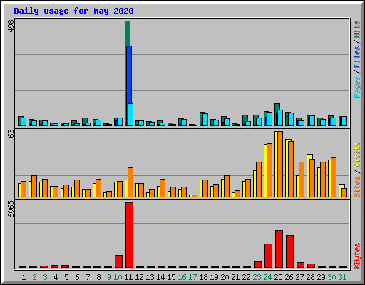
Task: Click day label 18 on the axis
Action: 203,277
